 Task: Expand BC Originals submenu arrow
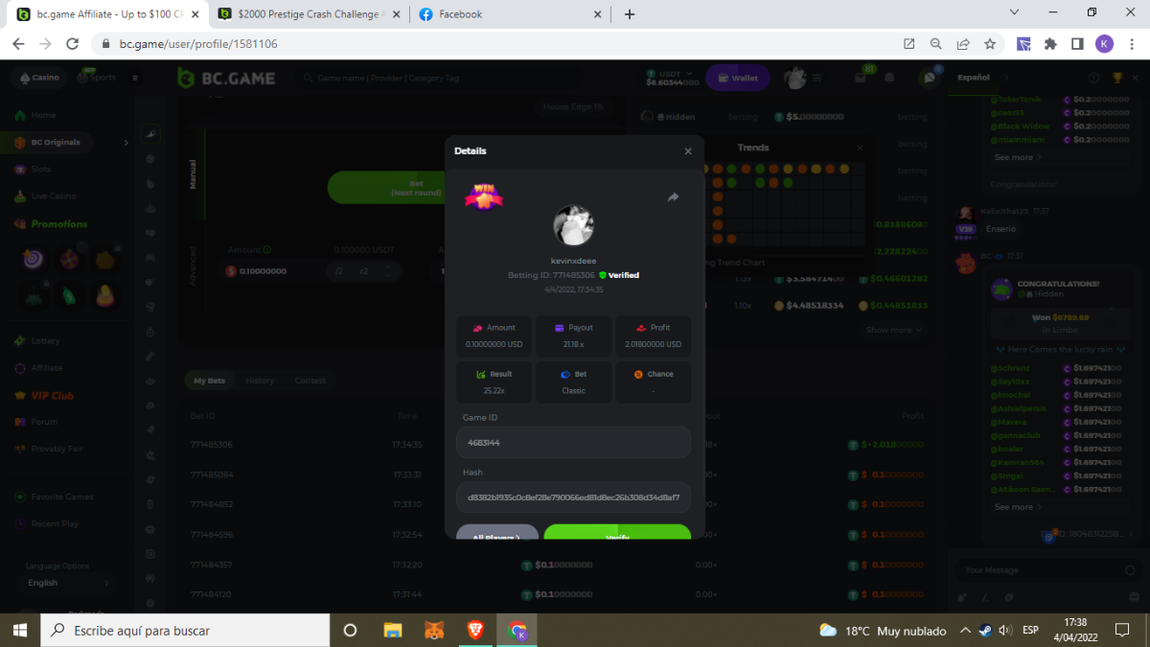click(x=126, y=143)
